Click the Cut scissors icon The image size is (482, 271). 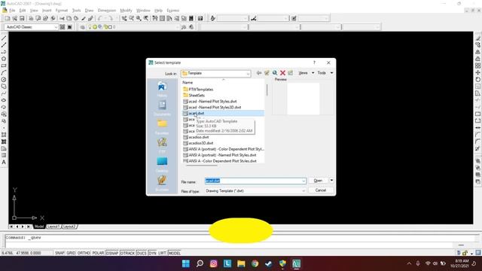62,18
